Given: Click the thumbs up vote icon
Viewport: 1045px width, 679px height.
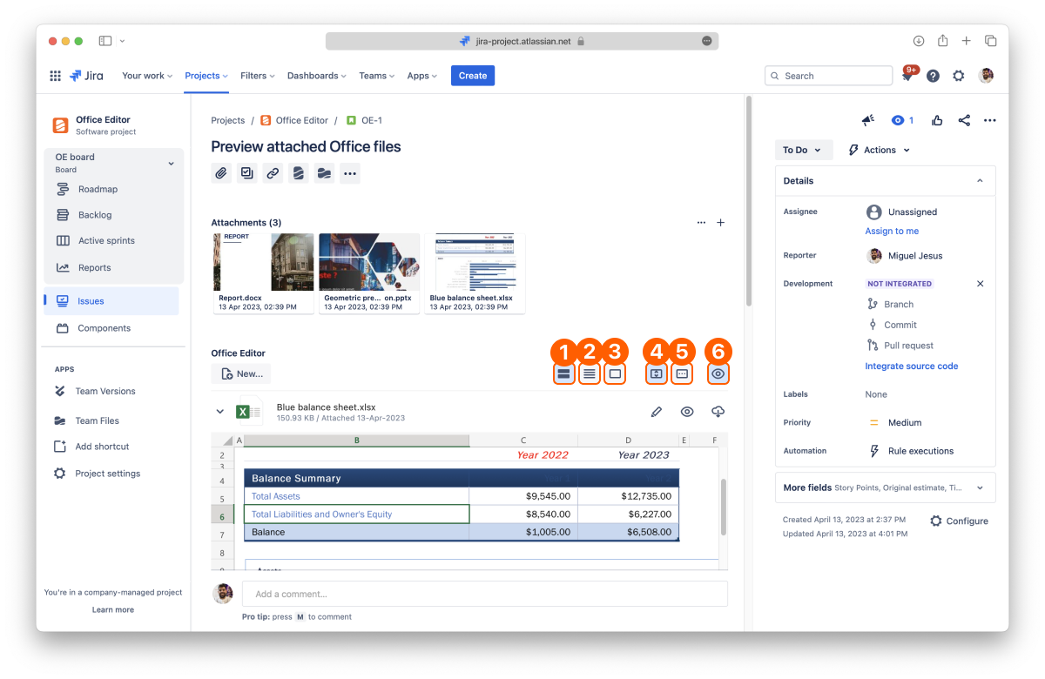Looking at the screenshot, I should point(937,120).
